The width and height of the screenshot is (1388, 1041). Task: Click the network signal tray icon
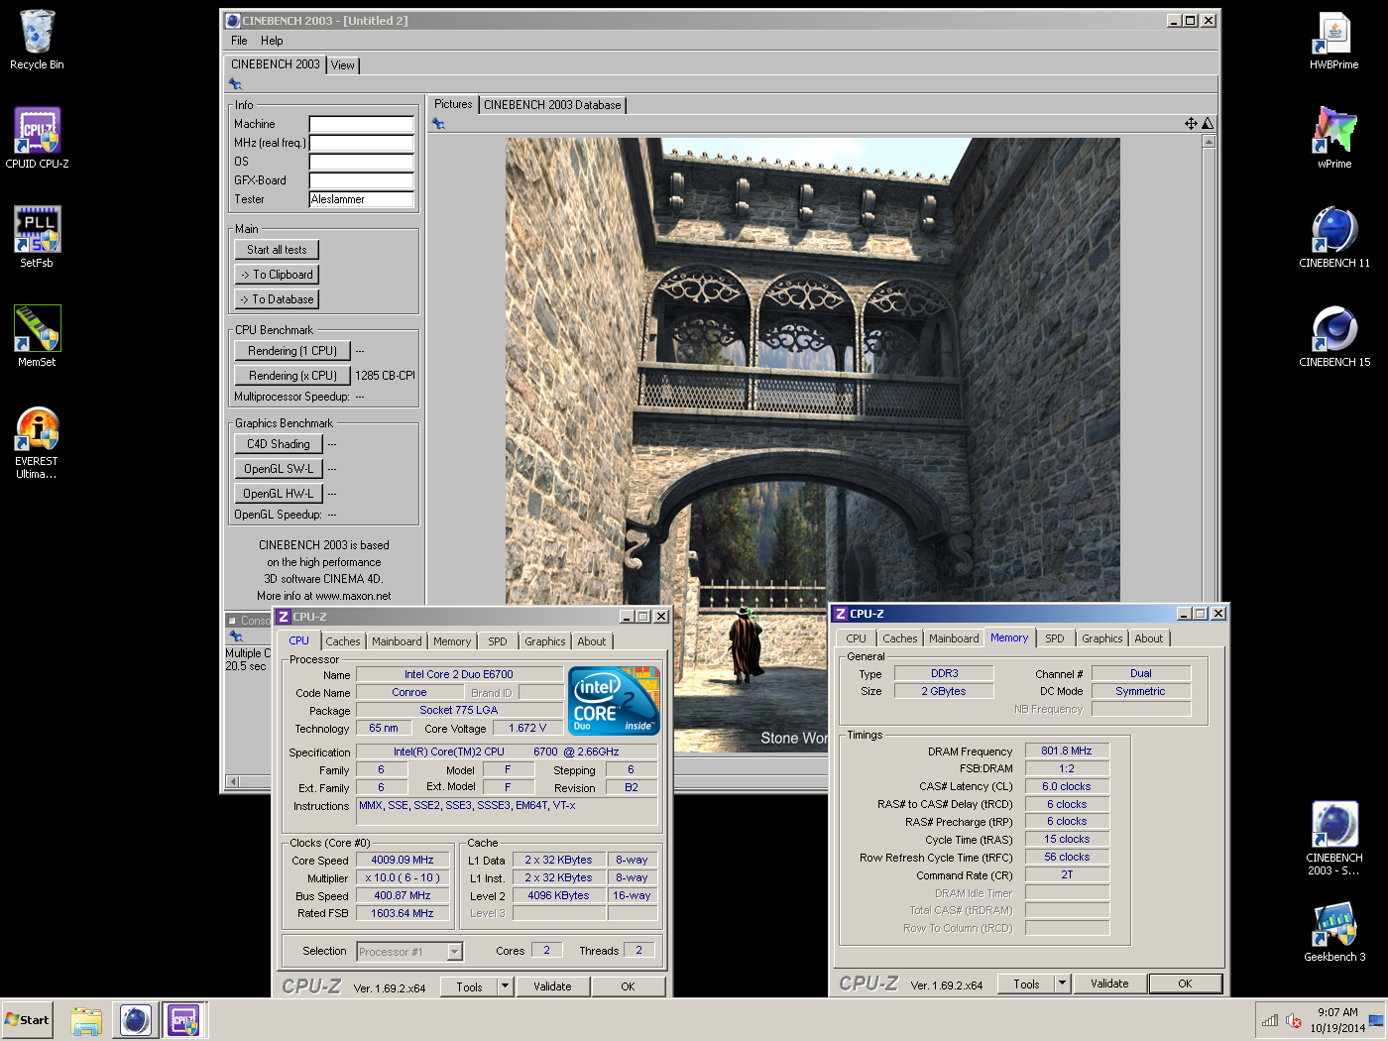click(x=1270, y=1020)
